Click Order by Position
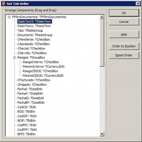142x142 pixels. pyautogui.click(x=124, y=46)
